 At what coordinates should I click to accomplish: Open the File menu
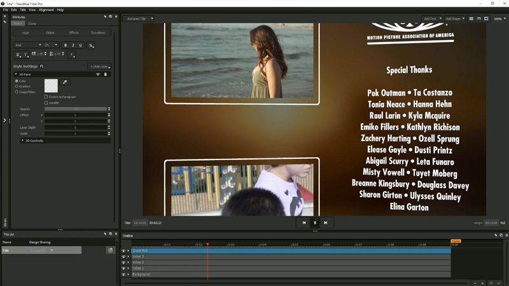pyautogui.click(x=6, y=10)
